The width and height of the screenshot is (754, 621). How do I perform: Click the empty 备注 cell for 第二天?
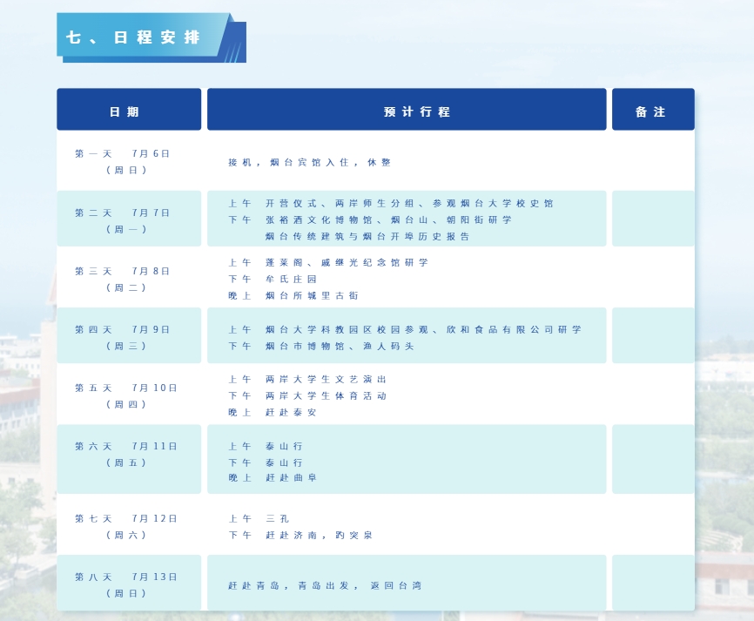[x=653, y=219]
